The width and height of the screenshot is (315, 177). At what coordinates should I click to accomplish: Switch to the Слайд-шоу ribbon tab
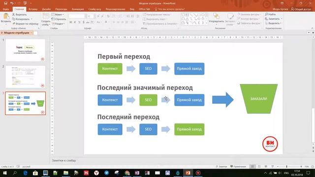coord(94,9)
